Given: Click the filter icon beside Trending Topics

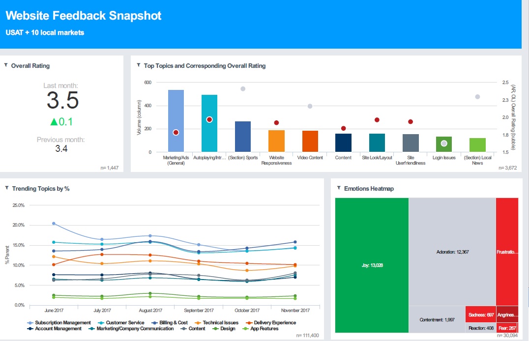Looking at the screenshot, I should point(7,188).
